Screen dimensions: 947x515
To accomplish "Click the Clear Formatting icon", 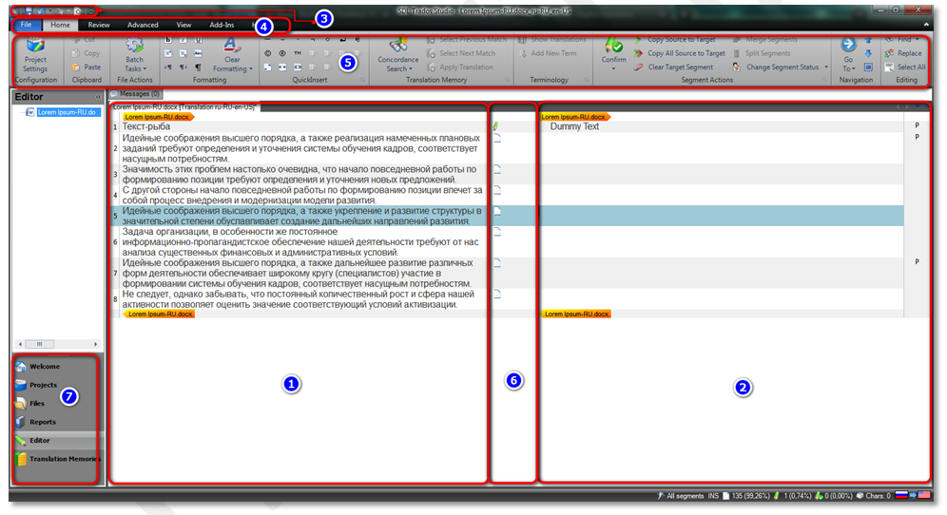I will 231,49.
